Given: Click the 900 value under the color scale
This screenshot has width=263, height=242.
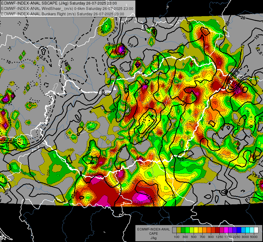Looking at the screenshot, I should tap(211, 237).
